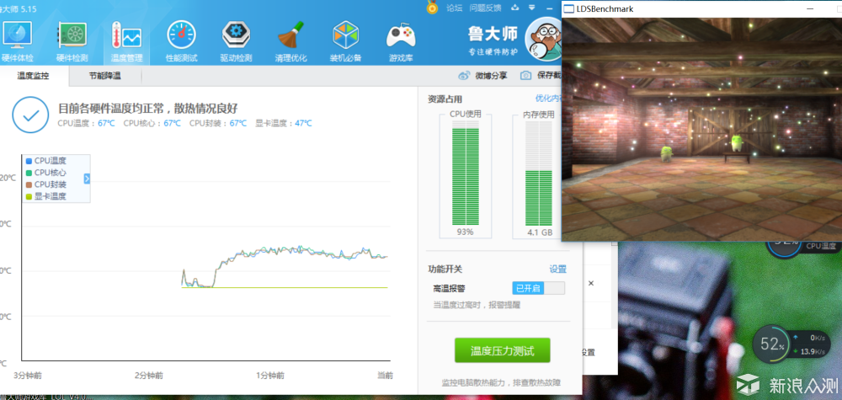Image resolution: width=842 pixels, height=400 pixels.
Task: Toggle CPU温度 legend entry
Action: (x=46, y=161)
